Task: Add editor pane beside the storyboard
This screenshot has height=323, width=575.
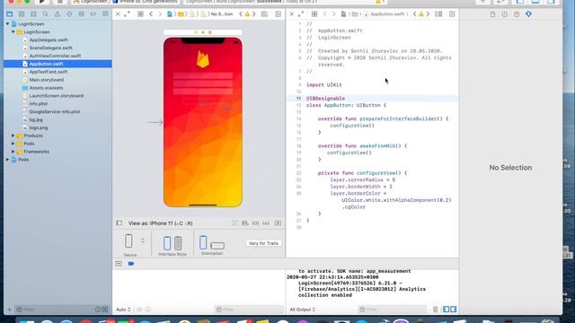Action: pos(279,14)
